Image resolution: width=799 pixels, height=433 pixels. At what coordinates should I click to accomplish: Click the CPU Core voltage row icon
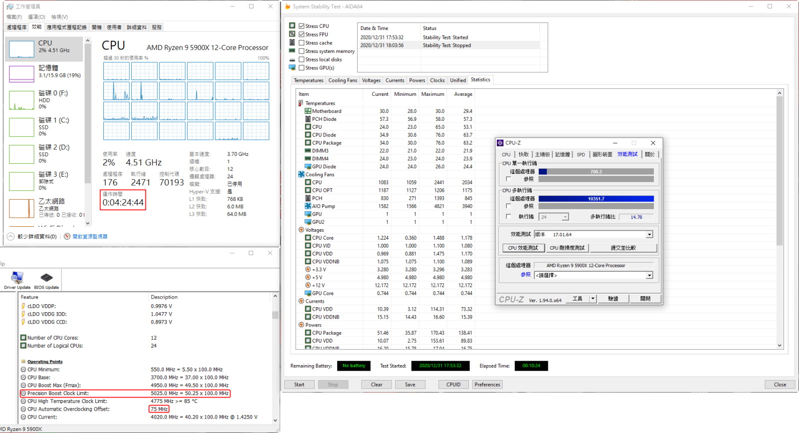pyautogui.click(x=308, y=238)
